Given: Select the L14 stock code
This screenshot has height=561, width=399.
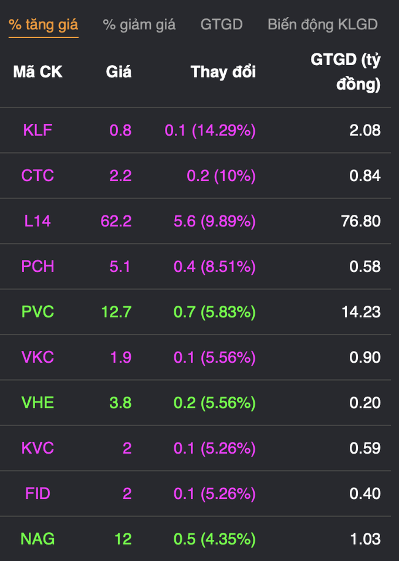Looking at the screenshot, I should click(x=38, y=221).
